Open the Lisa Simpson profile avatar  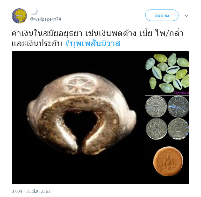click(19, 16)
